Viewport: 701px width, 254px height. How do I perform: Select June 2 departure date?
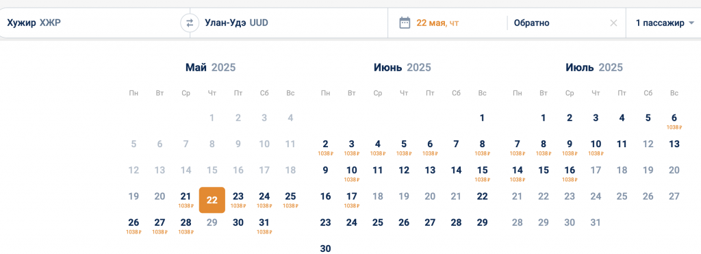325,148
